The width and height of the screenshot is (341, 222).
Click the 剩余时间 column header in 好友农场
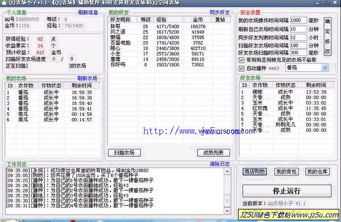316,85
